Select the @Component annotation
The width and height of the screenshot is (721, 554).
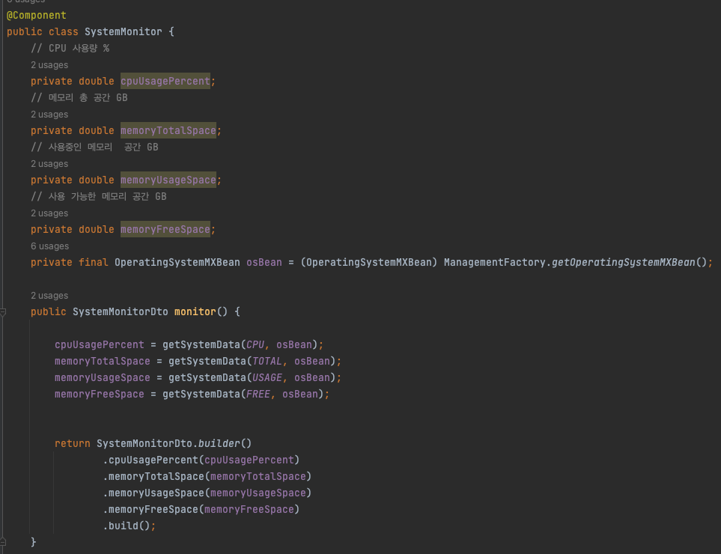click(x=36, y=15)
